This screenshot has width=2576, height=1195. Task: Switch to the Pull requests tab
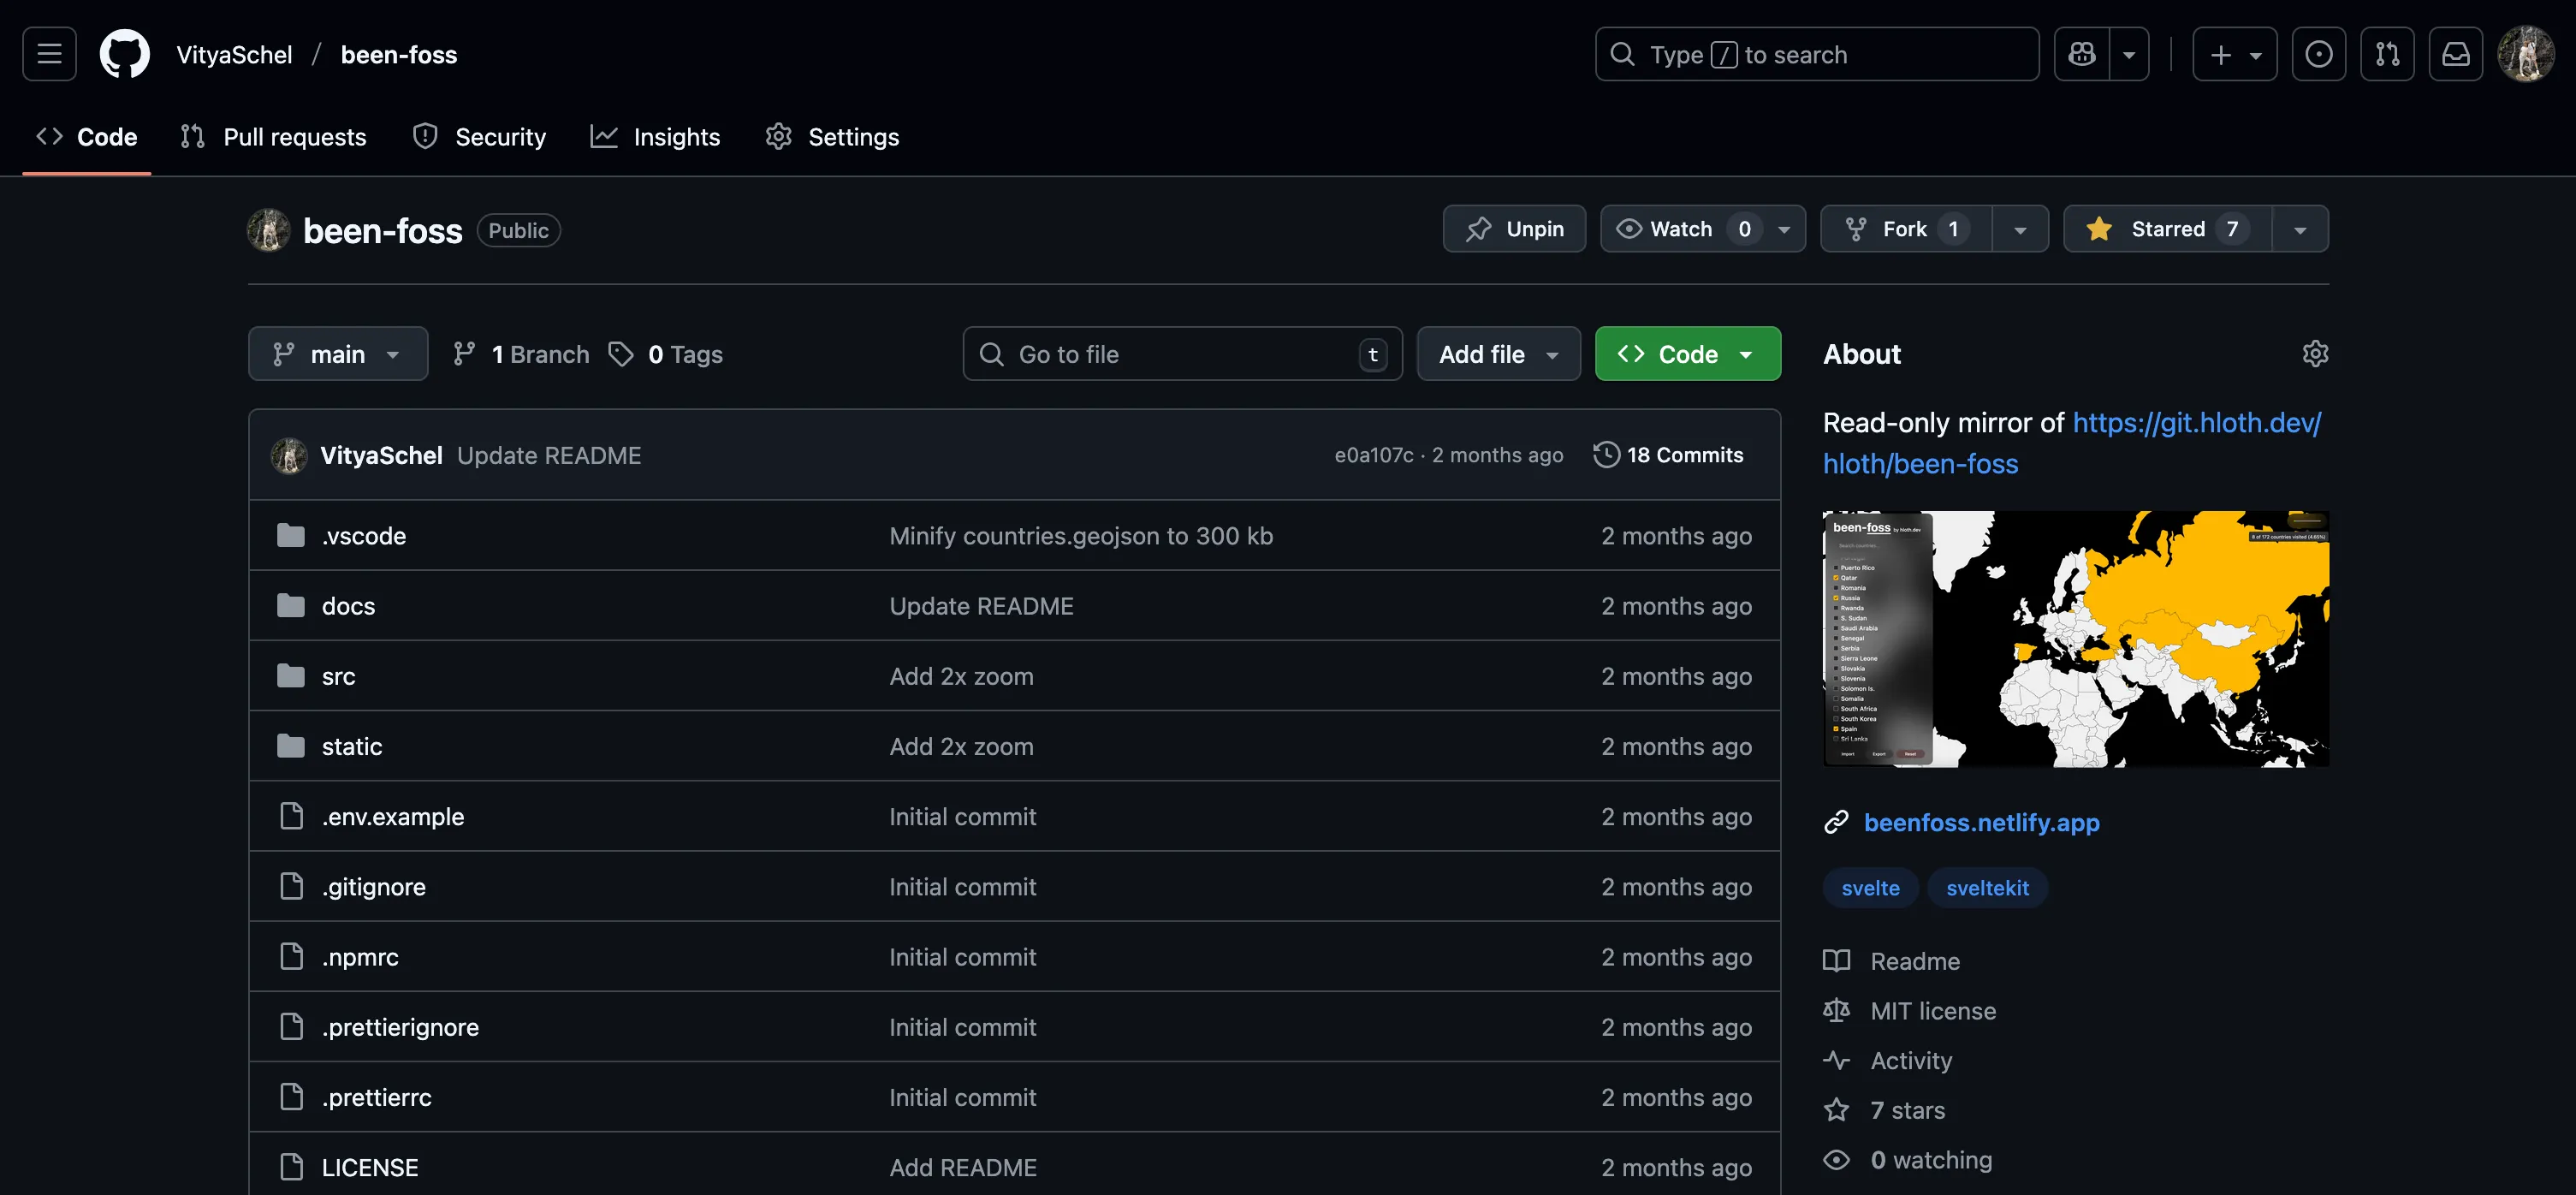click(273, 137)
